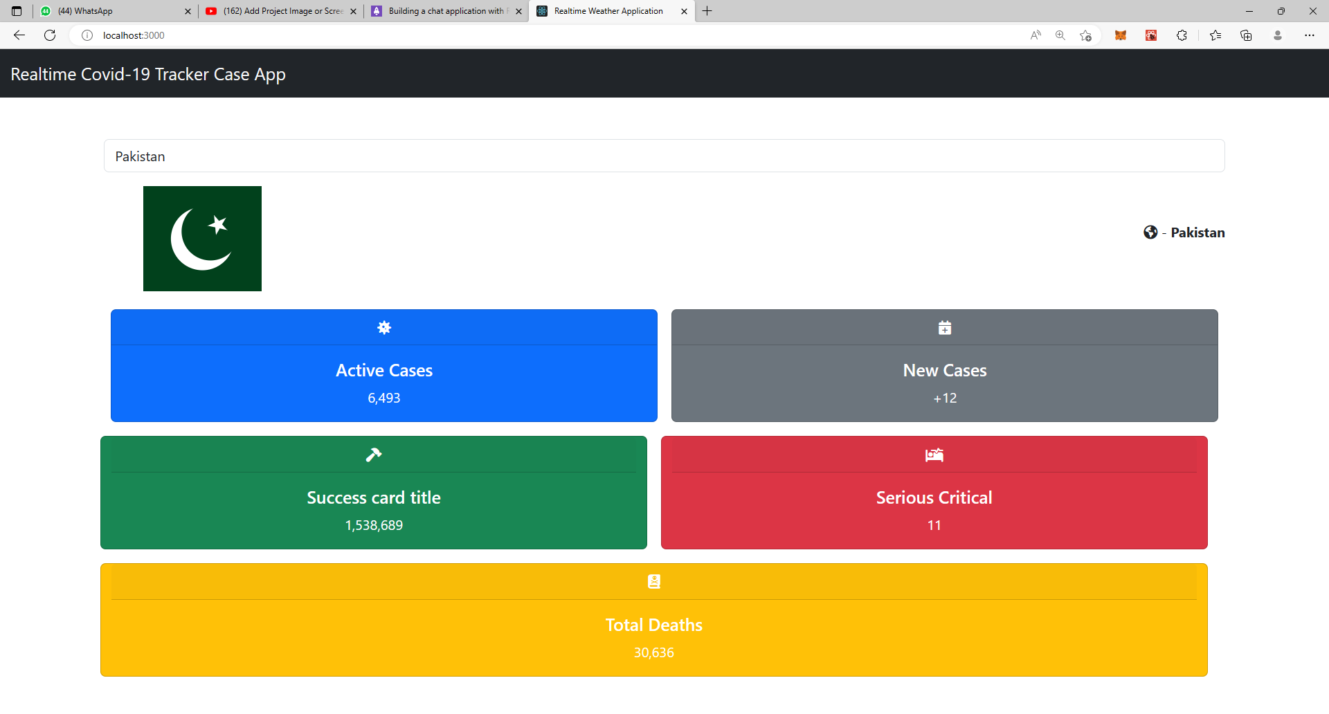Open the Settings and more menu
The width and height of the screenshot is (1329, 714).
point(1310,35)
